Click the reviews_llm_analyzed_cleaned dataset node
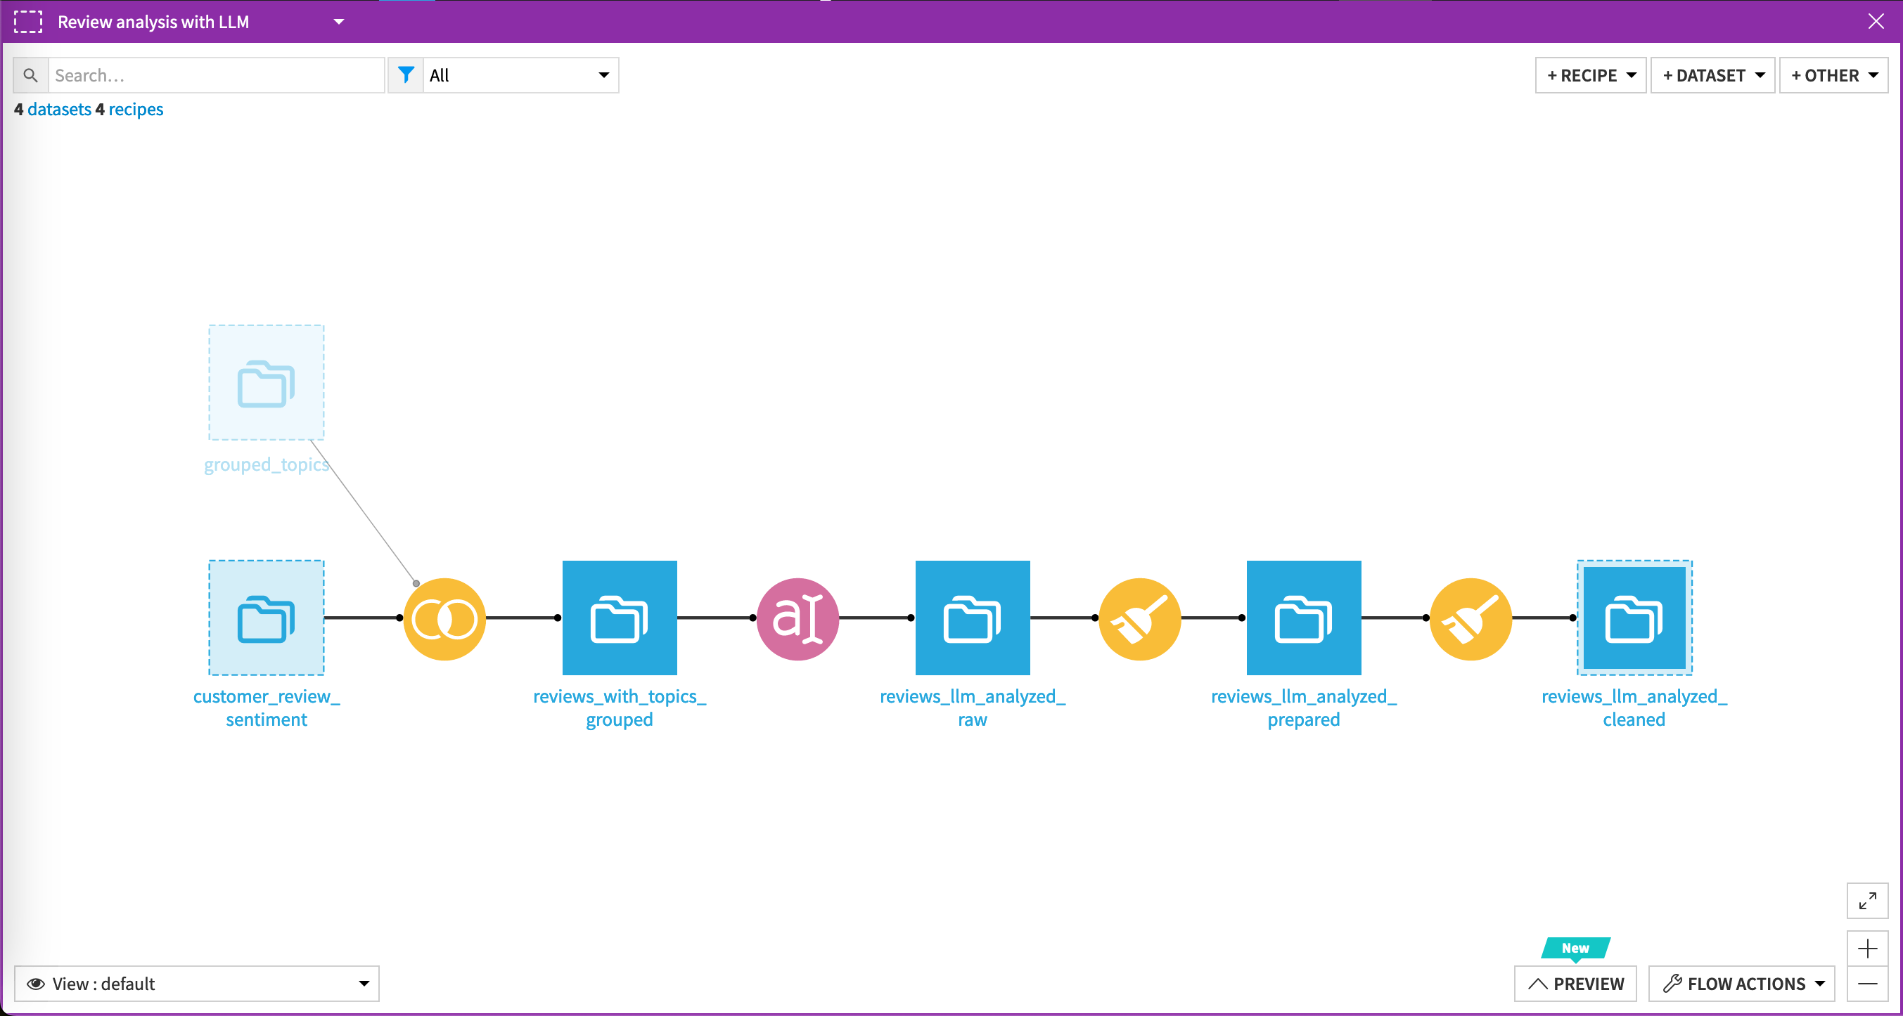This screenshot has width=1903, height=1016. click(x=1634, y=618)
